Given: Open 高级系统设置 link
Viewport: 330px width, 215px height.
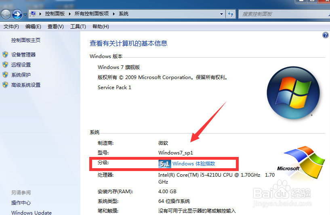Looking at the screenshot, I should (26, 85).
